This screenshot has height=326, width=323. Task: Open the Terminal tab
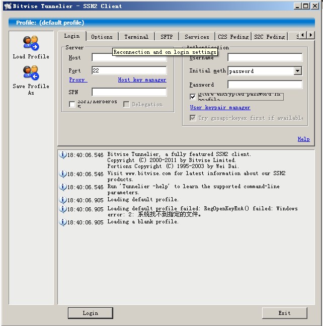[x=136, y=37]
